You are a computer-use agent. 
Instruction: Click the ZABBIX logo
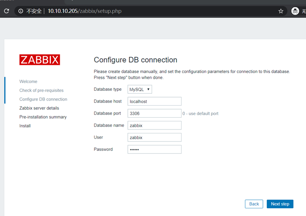tap(40, 60)
